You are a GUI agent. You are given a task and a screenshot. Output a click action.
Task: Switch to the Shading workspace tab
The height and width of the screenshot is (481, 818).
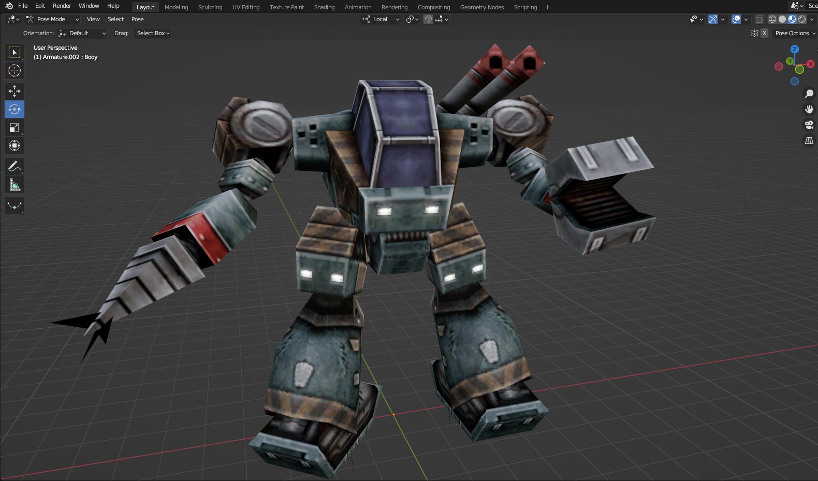[x=324, y=7]
